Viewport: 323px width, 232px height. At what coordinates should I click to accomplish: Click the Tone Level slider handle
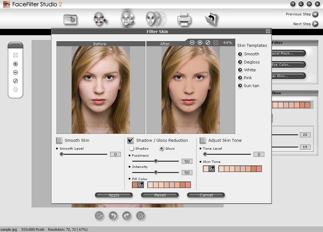coord(205,154)
